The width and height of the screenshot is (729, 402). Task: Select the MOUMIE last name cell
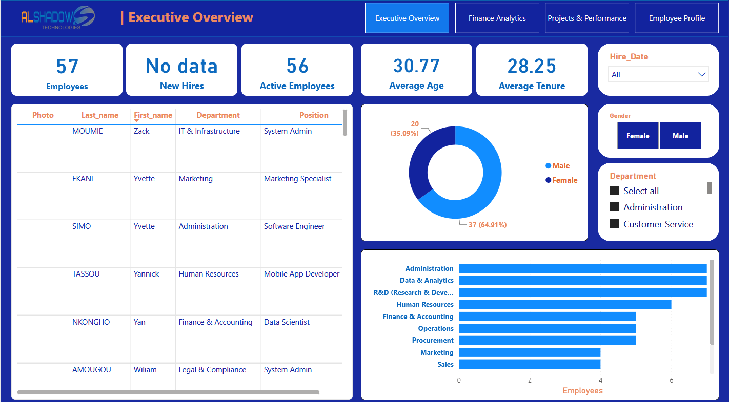click(88, 131)
